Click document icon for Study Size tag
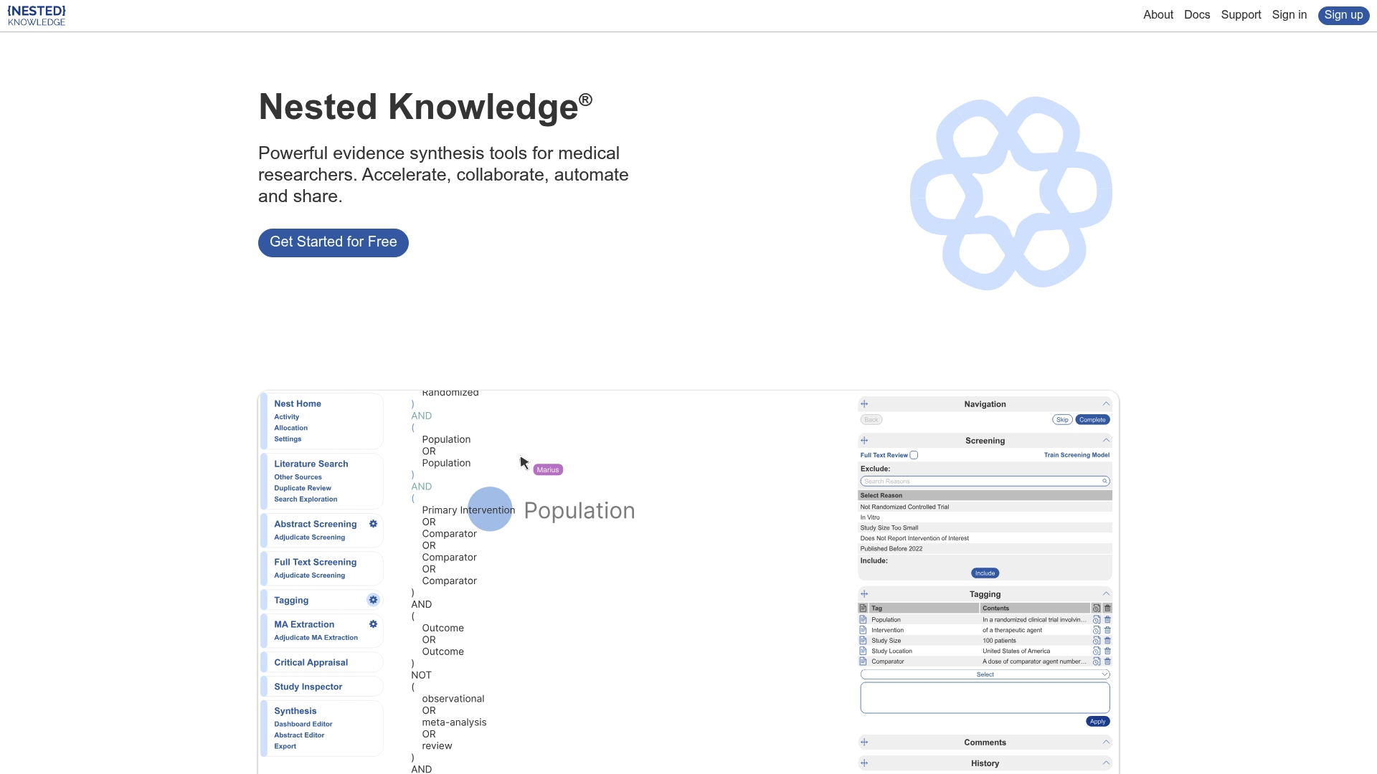 (863, 641)
